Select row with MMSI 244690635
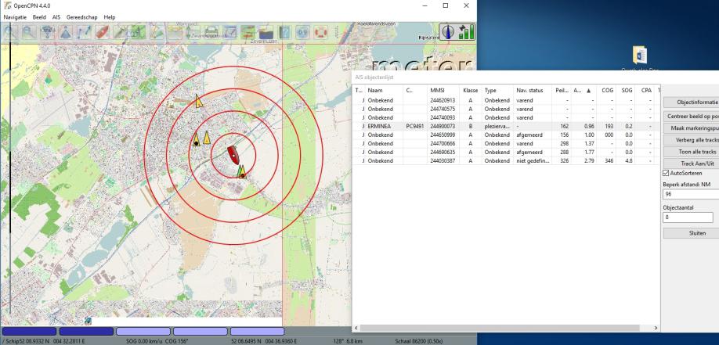 click(506, 152)
